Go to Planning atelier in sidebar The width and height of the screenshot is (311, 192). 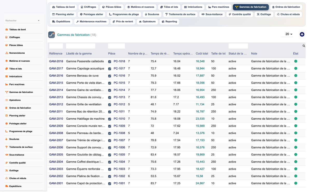tap(17, 116)
